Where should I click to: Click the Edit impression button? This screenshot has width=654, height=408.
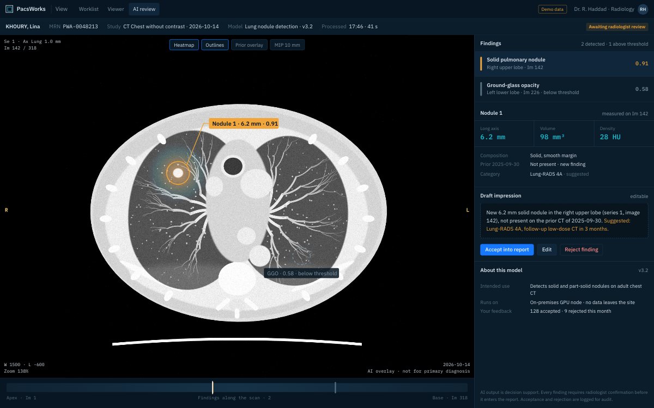click(x=547, y=250)
